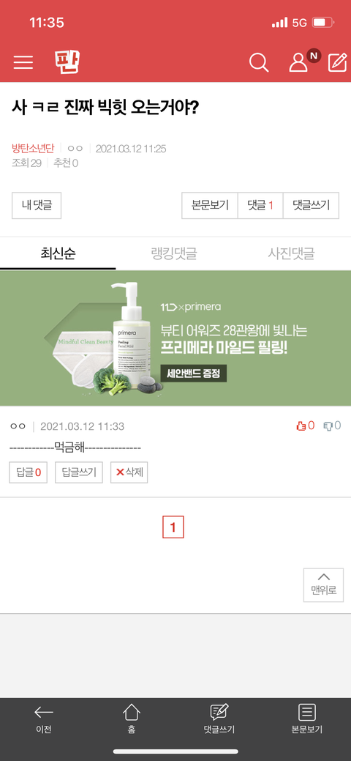Go back with the 이전 arrow
Screen dimensions: 351x761
coord(44,719)
